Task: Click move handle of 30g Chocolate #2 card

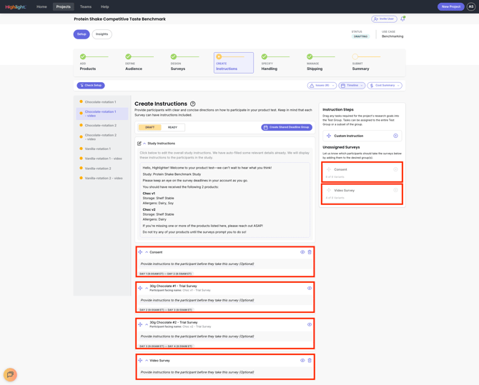Action: (140, 324)
